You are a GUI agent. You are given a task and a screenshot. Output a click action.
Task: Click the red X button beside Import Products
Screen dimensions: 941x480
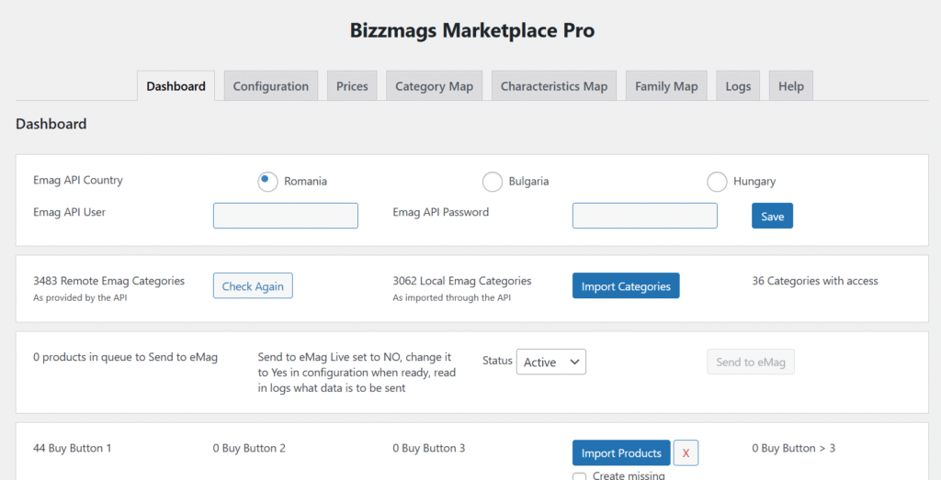686,453
